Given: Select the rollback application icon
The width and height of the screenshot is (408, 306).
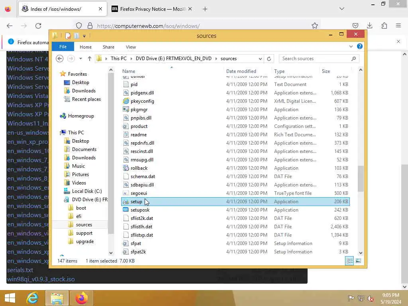Looking at the screenshot, I should click(x=126, y=168).
